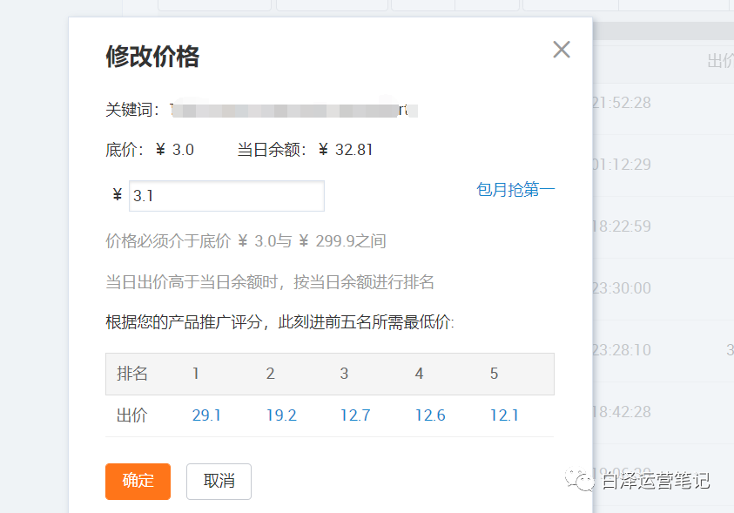The width and height of the screenshot is (734, 513).
Task: Close the 修改价格 dialog with X
Action: [562, 50]
